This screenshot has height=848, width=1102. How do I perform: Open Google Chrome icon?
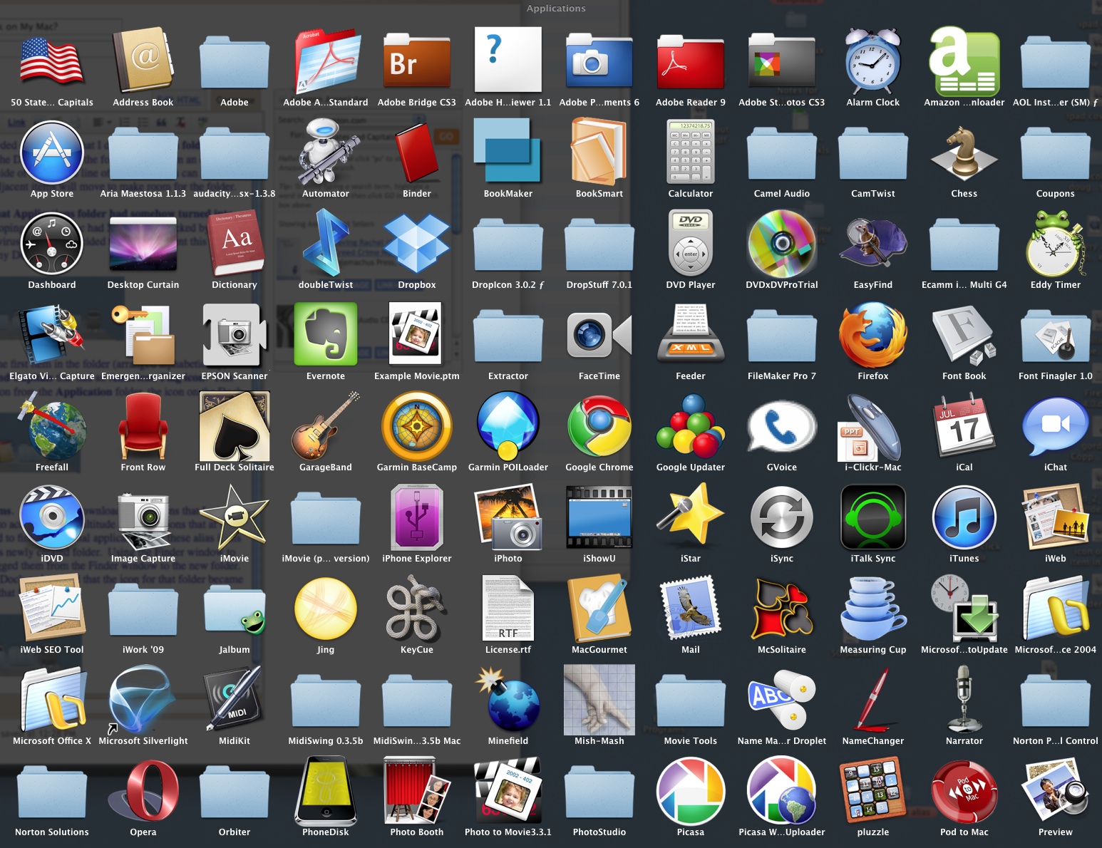point(599,425)
